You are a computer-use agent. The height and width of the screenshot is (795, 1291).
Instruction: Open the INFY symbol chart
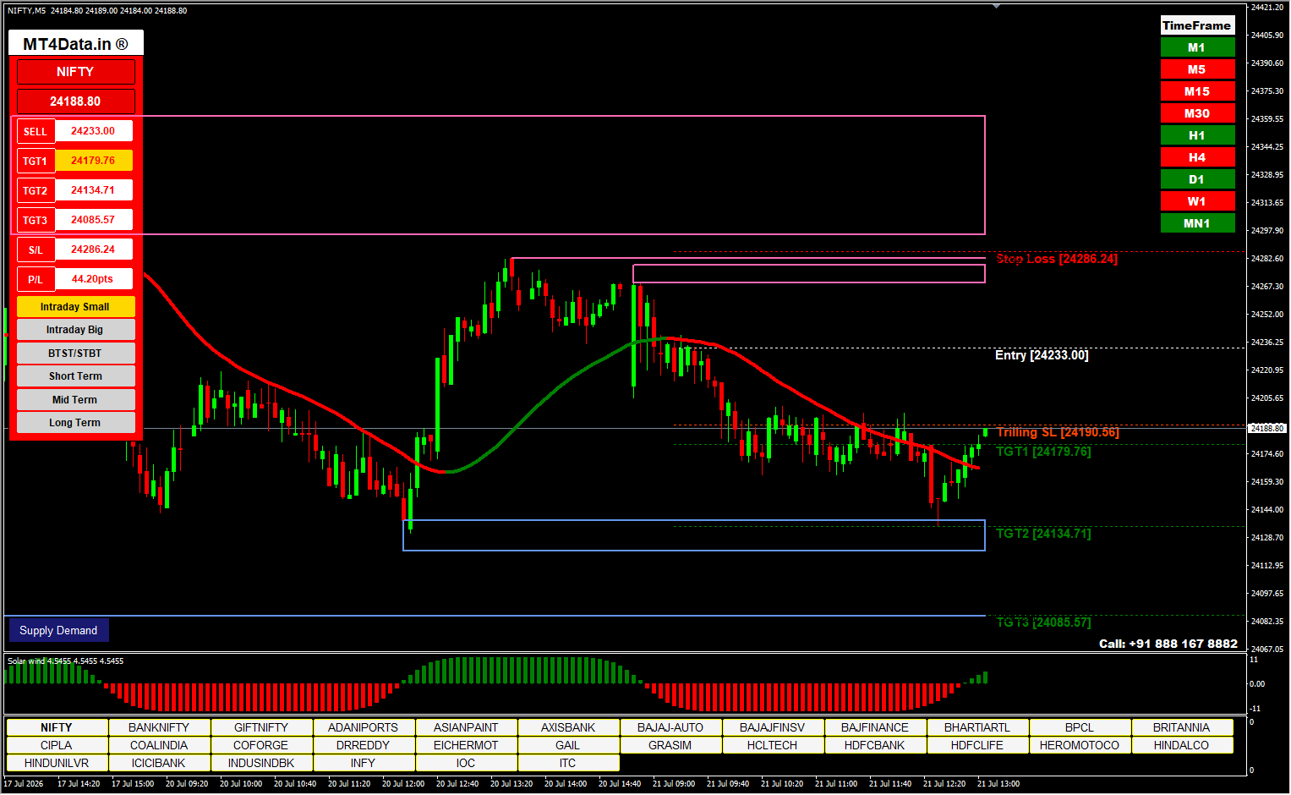coord(363,763)
